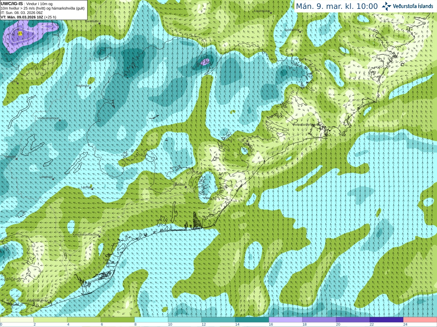Pick the 12–14 m/s teal legend swatch
This screenshot has height=327, width=437.
pos(218,320)
